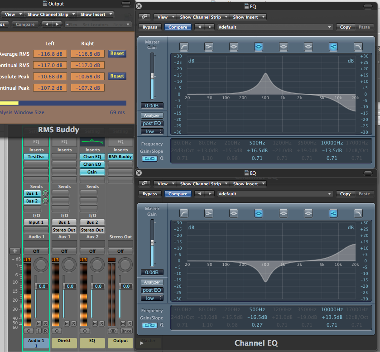Toggle 1200Hz bell band in the 500Hz-boost EQ window
This screenshot has height=352, width=380.
[x=284, y=47]
